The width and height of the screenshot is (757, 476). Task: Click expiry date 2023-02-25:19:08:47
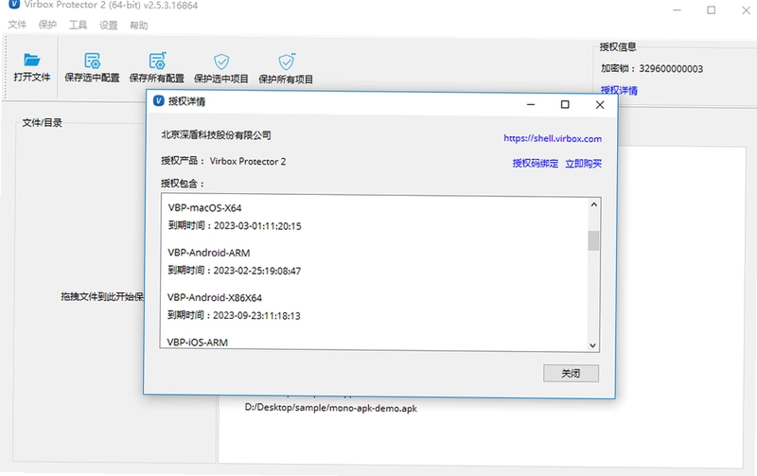(256, 271)
